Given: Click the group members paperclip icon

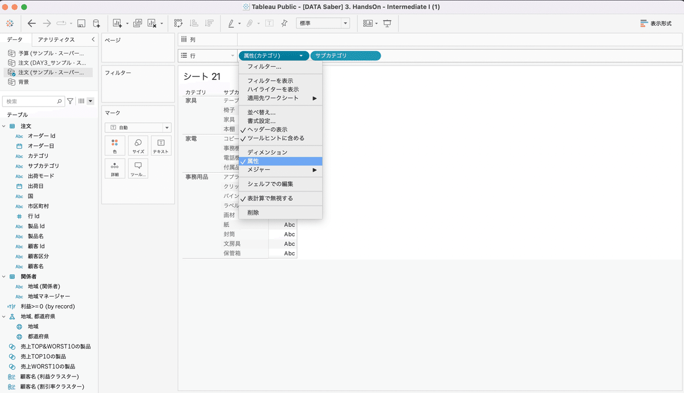Looking at the screenshot, I should click(x=249, y=23).
